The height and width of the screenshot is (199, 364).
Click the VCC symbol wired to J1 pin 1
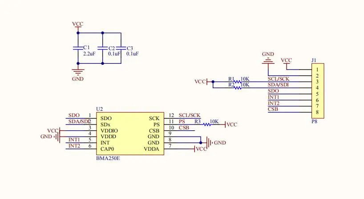[x=286, y=62]
